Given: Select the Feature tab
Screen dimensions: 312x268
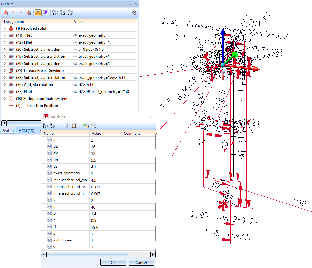Looking at the screenshot, I should (9, 130).
